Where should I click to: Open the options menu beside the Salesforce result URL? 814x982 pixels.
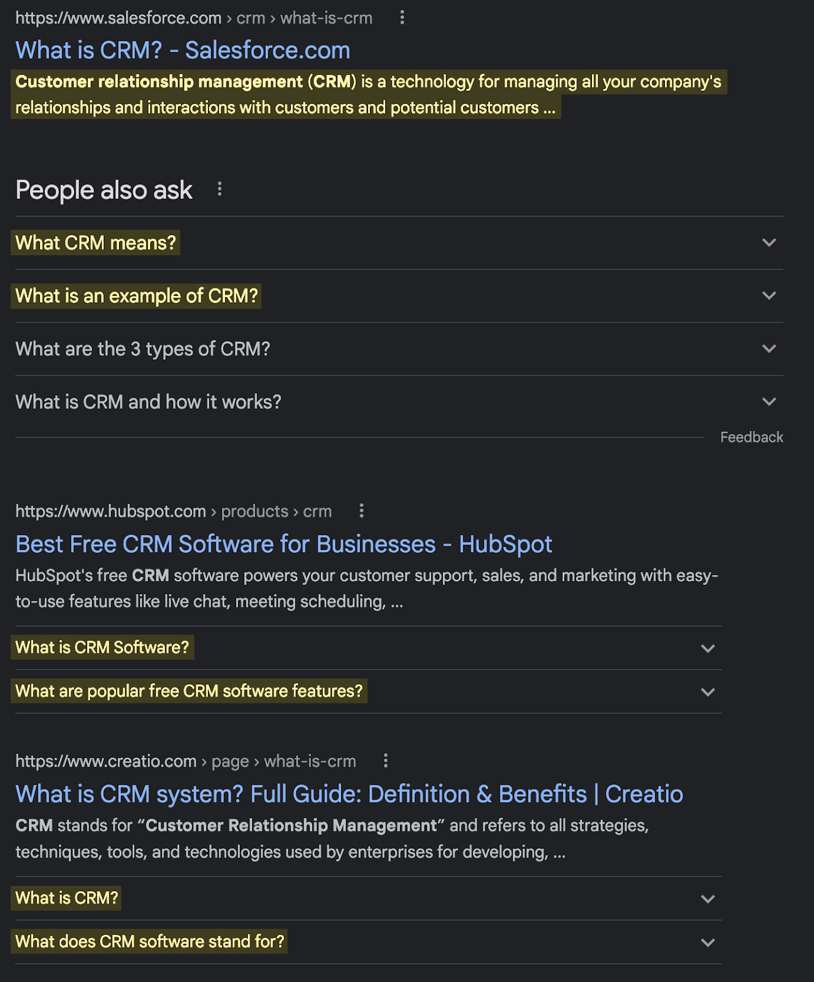click(x=403, y=18)
